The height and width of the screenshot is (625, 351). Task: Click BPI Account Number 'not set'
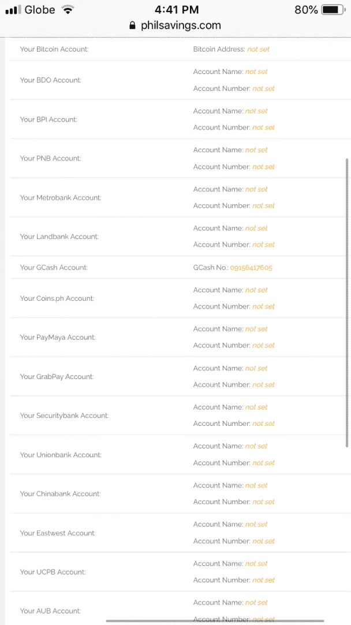click(264, 127)
